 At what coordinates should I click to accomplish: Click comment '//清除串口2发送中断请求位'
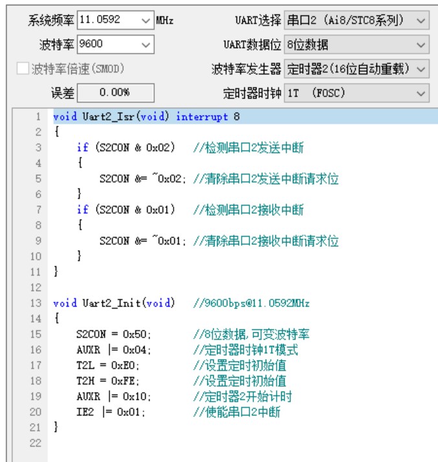pyautogui.click(x=266, y=179)
